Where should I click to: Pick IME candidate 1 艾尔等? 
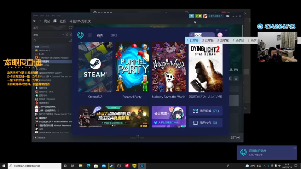pyautogui.click(x=193, y=41)
